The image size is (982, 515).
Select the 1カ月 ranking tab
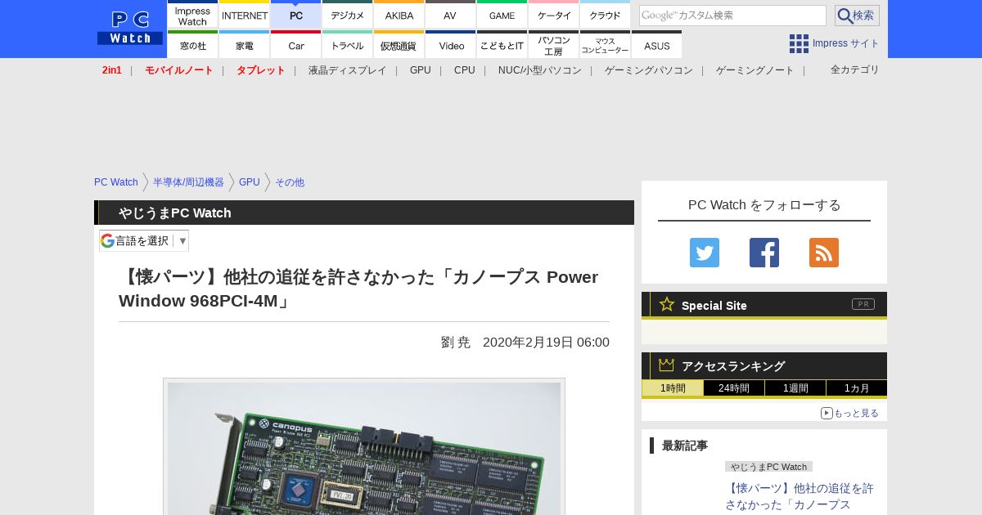click(857, 388)
